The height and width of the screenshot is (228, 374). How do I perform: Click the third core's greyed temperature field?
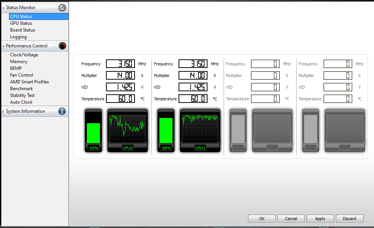(265, 99)
